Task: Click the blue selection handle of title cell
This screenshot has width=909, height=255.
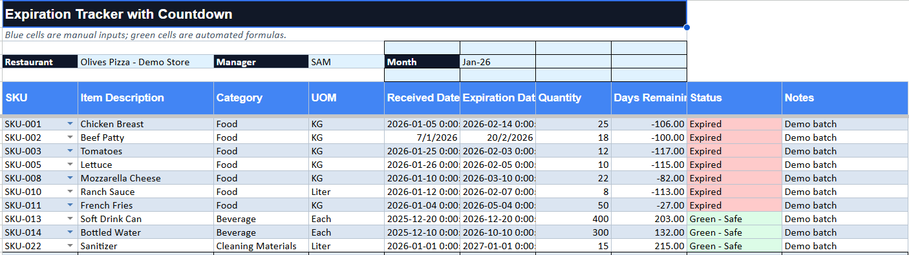Action: [687, 27]
